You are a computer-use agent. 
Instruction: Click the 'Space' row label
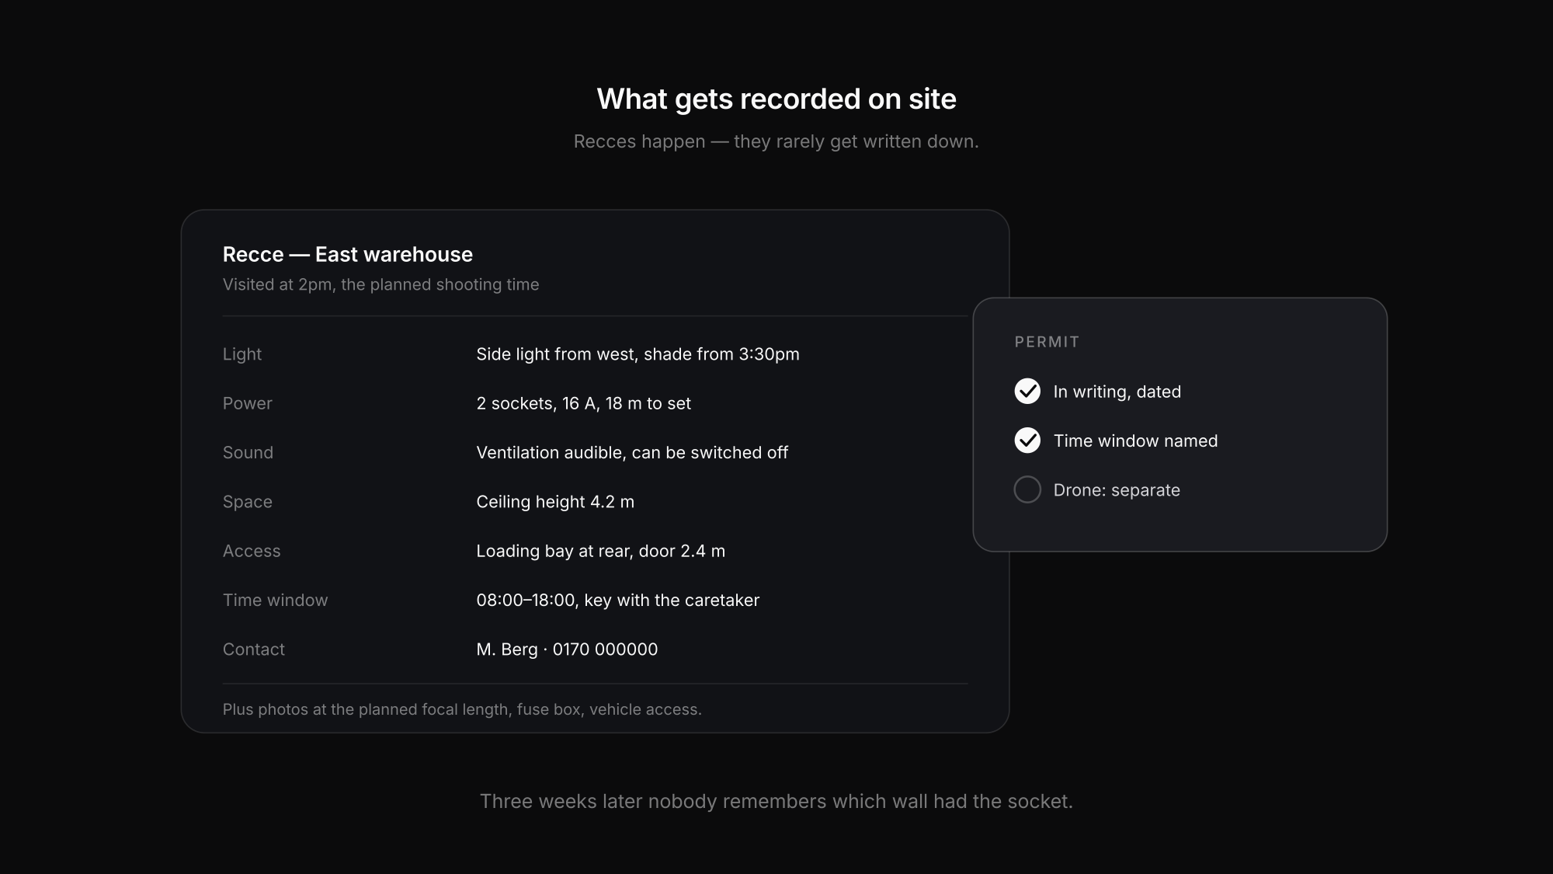(248, 502)
